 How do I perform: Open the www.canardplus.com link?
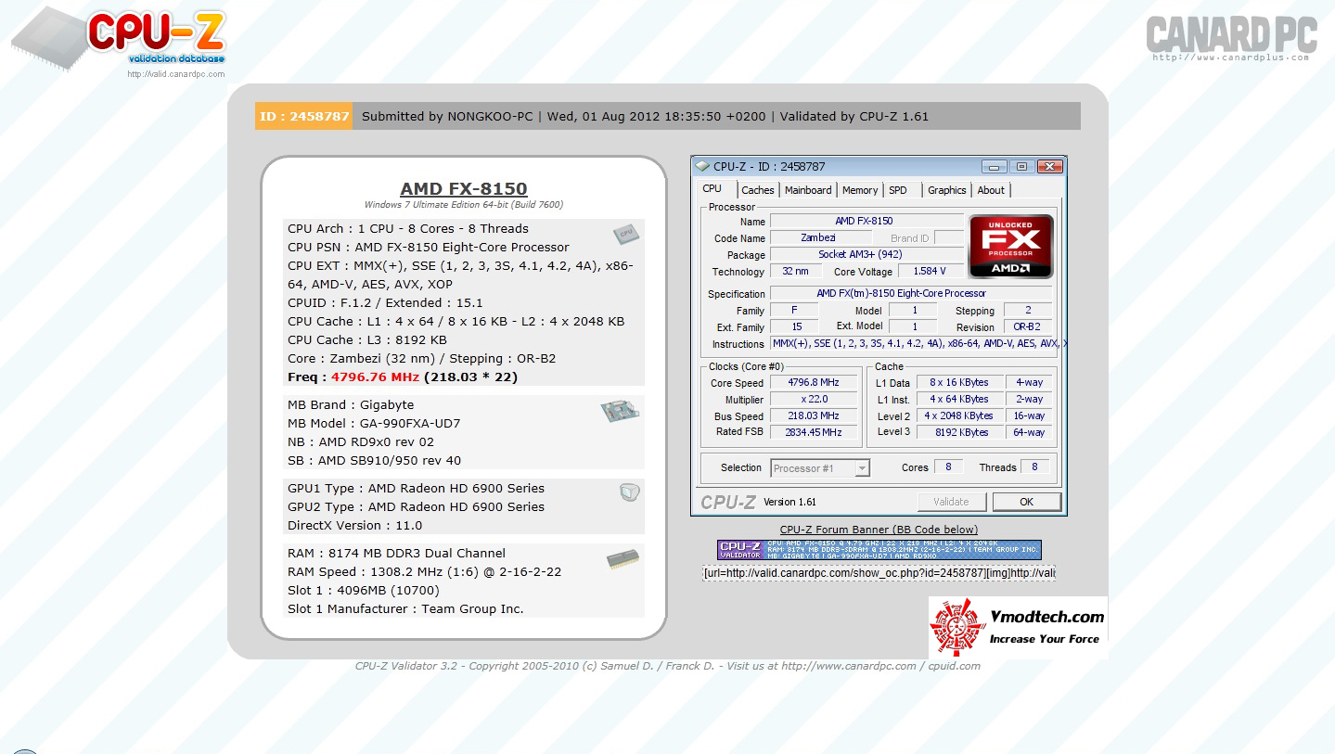tap(1231, 58)
